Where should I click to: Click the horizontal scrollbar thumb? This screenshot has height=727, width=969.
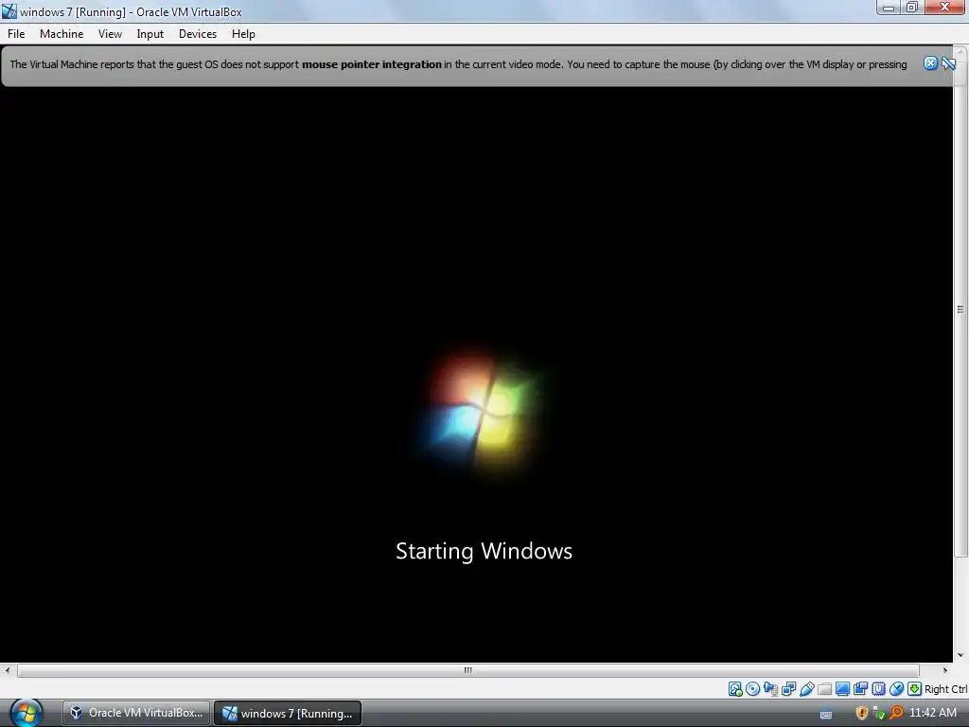tap(467, 670)
